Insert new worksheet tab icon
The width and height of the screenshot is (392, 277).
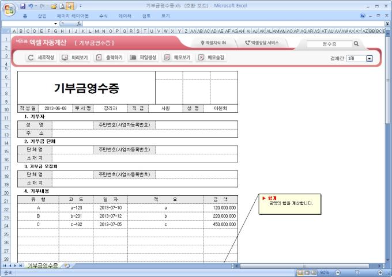point(66,265)
